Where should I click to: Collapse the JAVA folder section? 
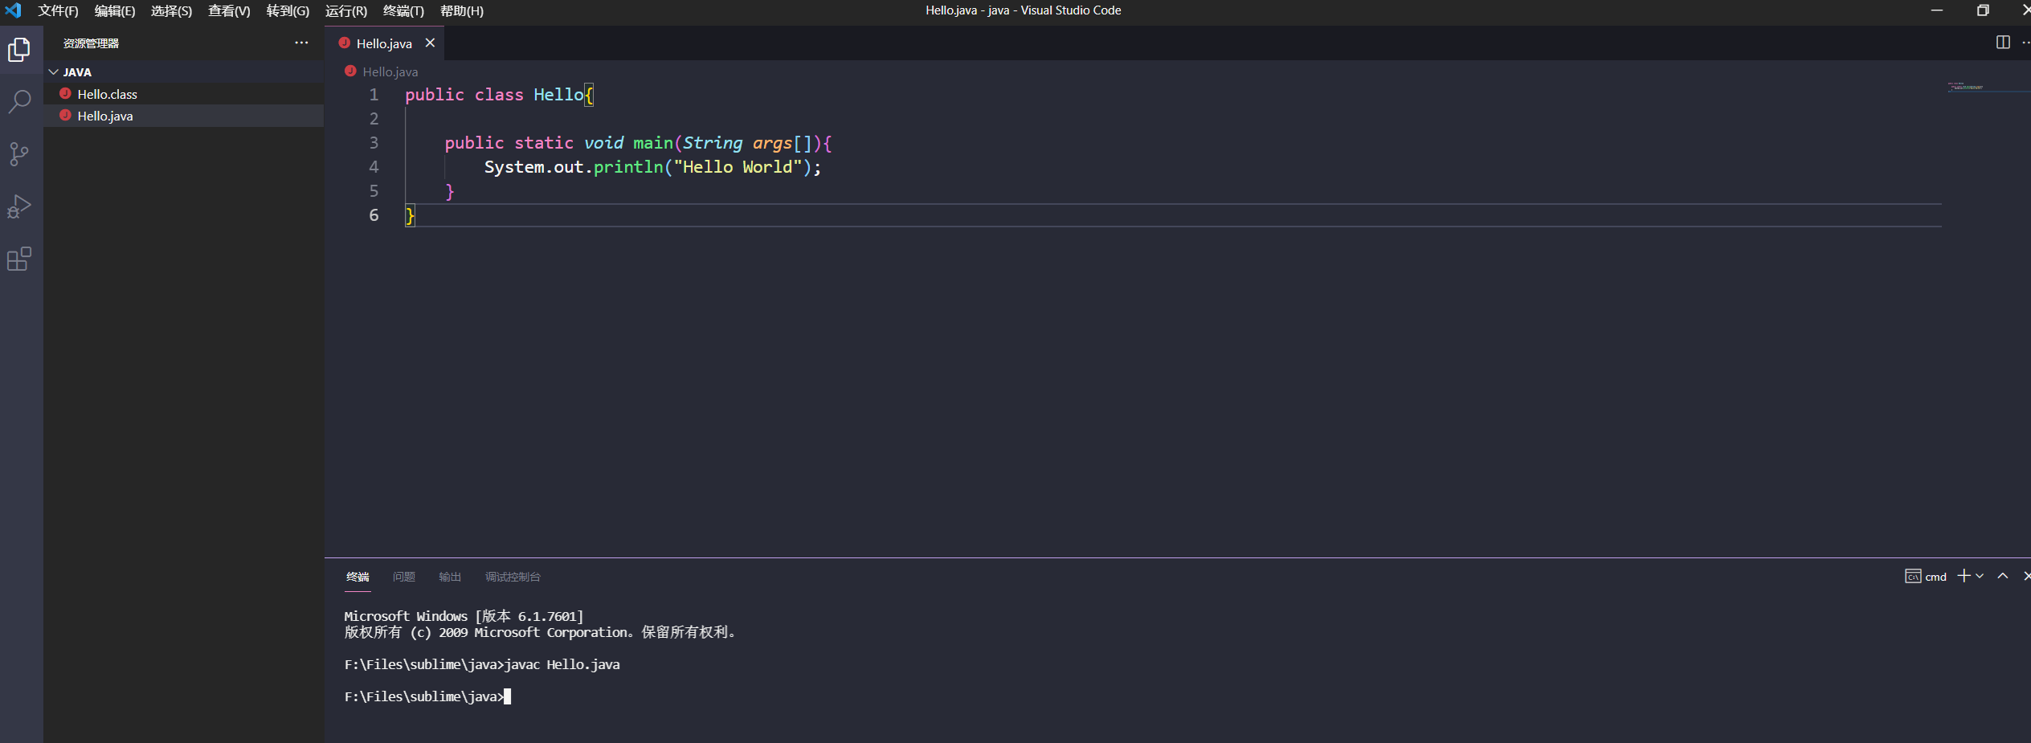(183, 71)
